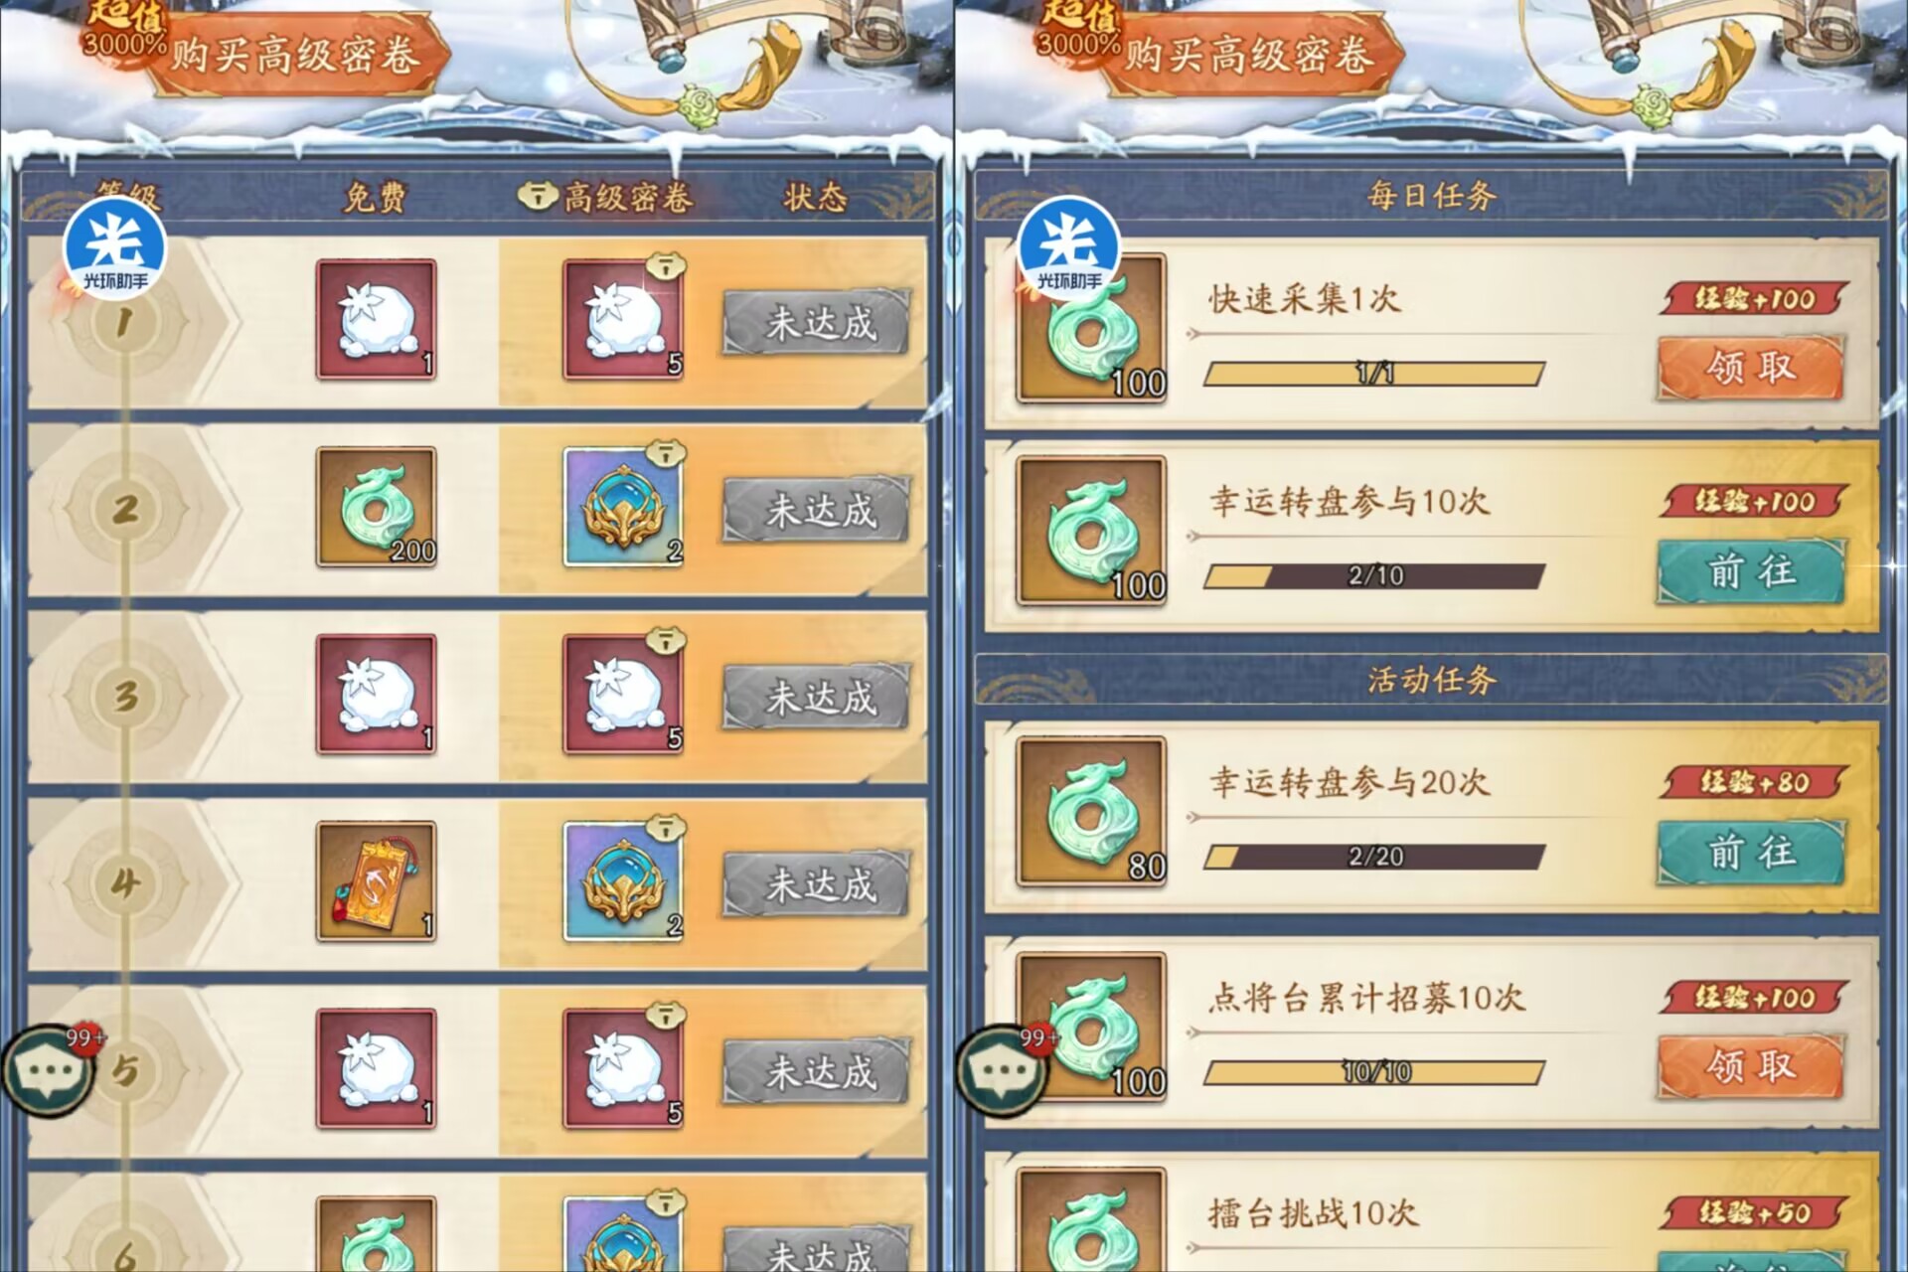Click the 2/10 progress bar
The height and width of the screenshot is (1272, 1908).
pyautogui.click(x=1375, y=575)
